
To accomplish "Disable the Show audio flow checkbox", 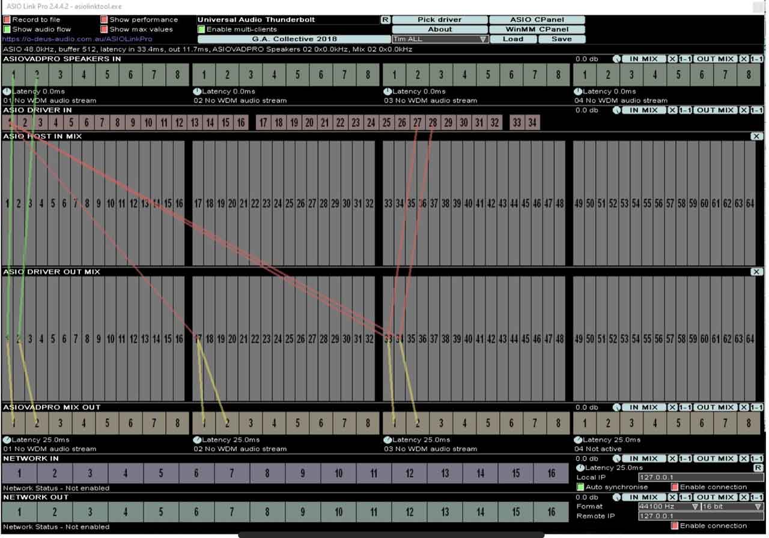I will click(7, 29).
